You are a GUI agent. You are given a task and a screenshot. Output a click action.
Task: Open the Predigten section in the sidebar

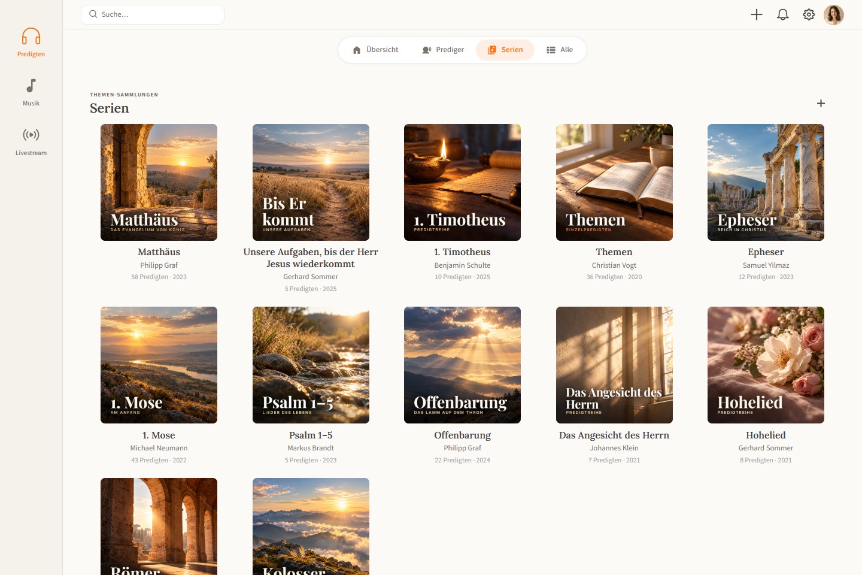pos(31,43)
